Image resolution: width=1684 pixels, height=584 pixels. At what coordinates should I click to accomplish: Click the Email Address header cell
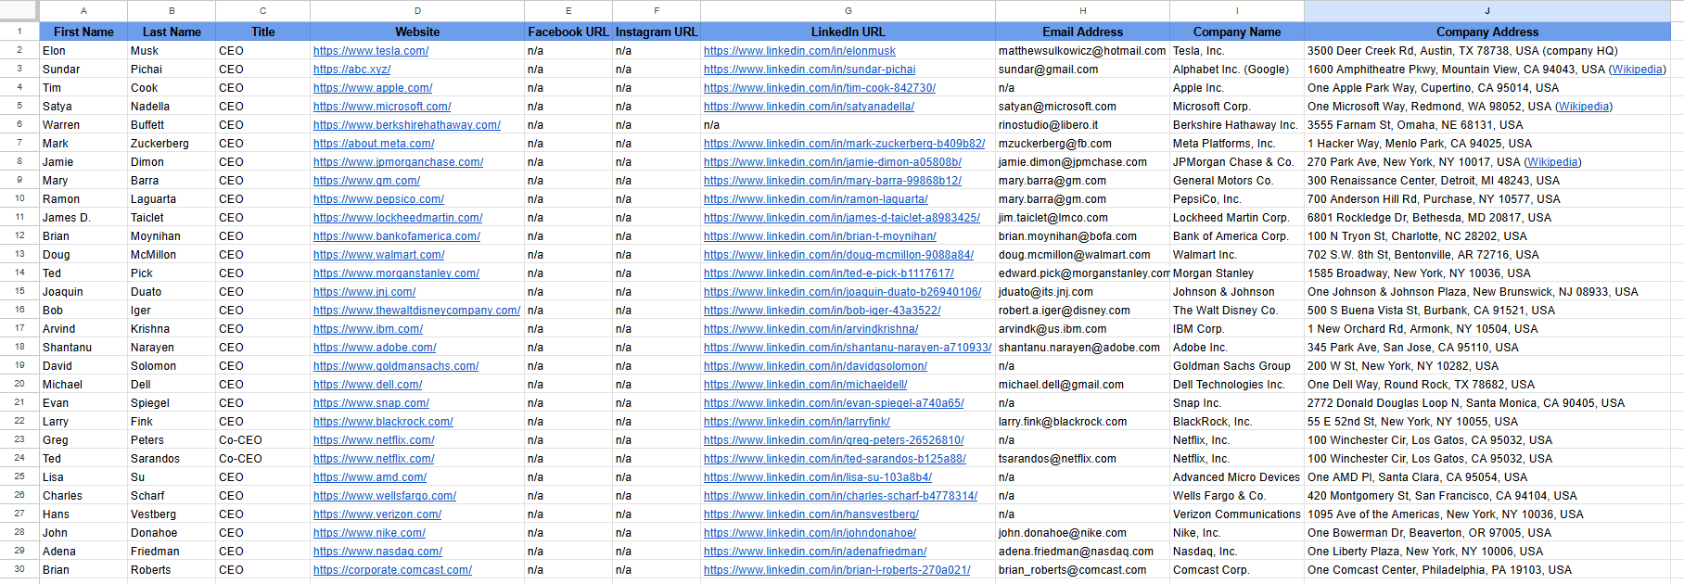[1082, 32]
